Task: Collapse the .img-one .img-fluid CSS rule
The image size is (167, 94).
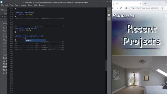Action: tap(14, 12)
